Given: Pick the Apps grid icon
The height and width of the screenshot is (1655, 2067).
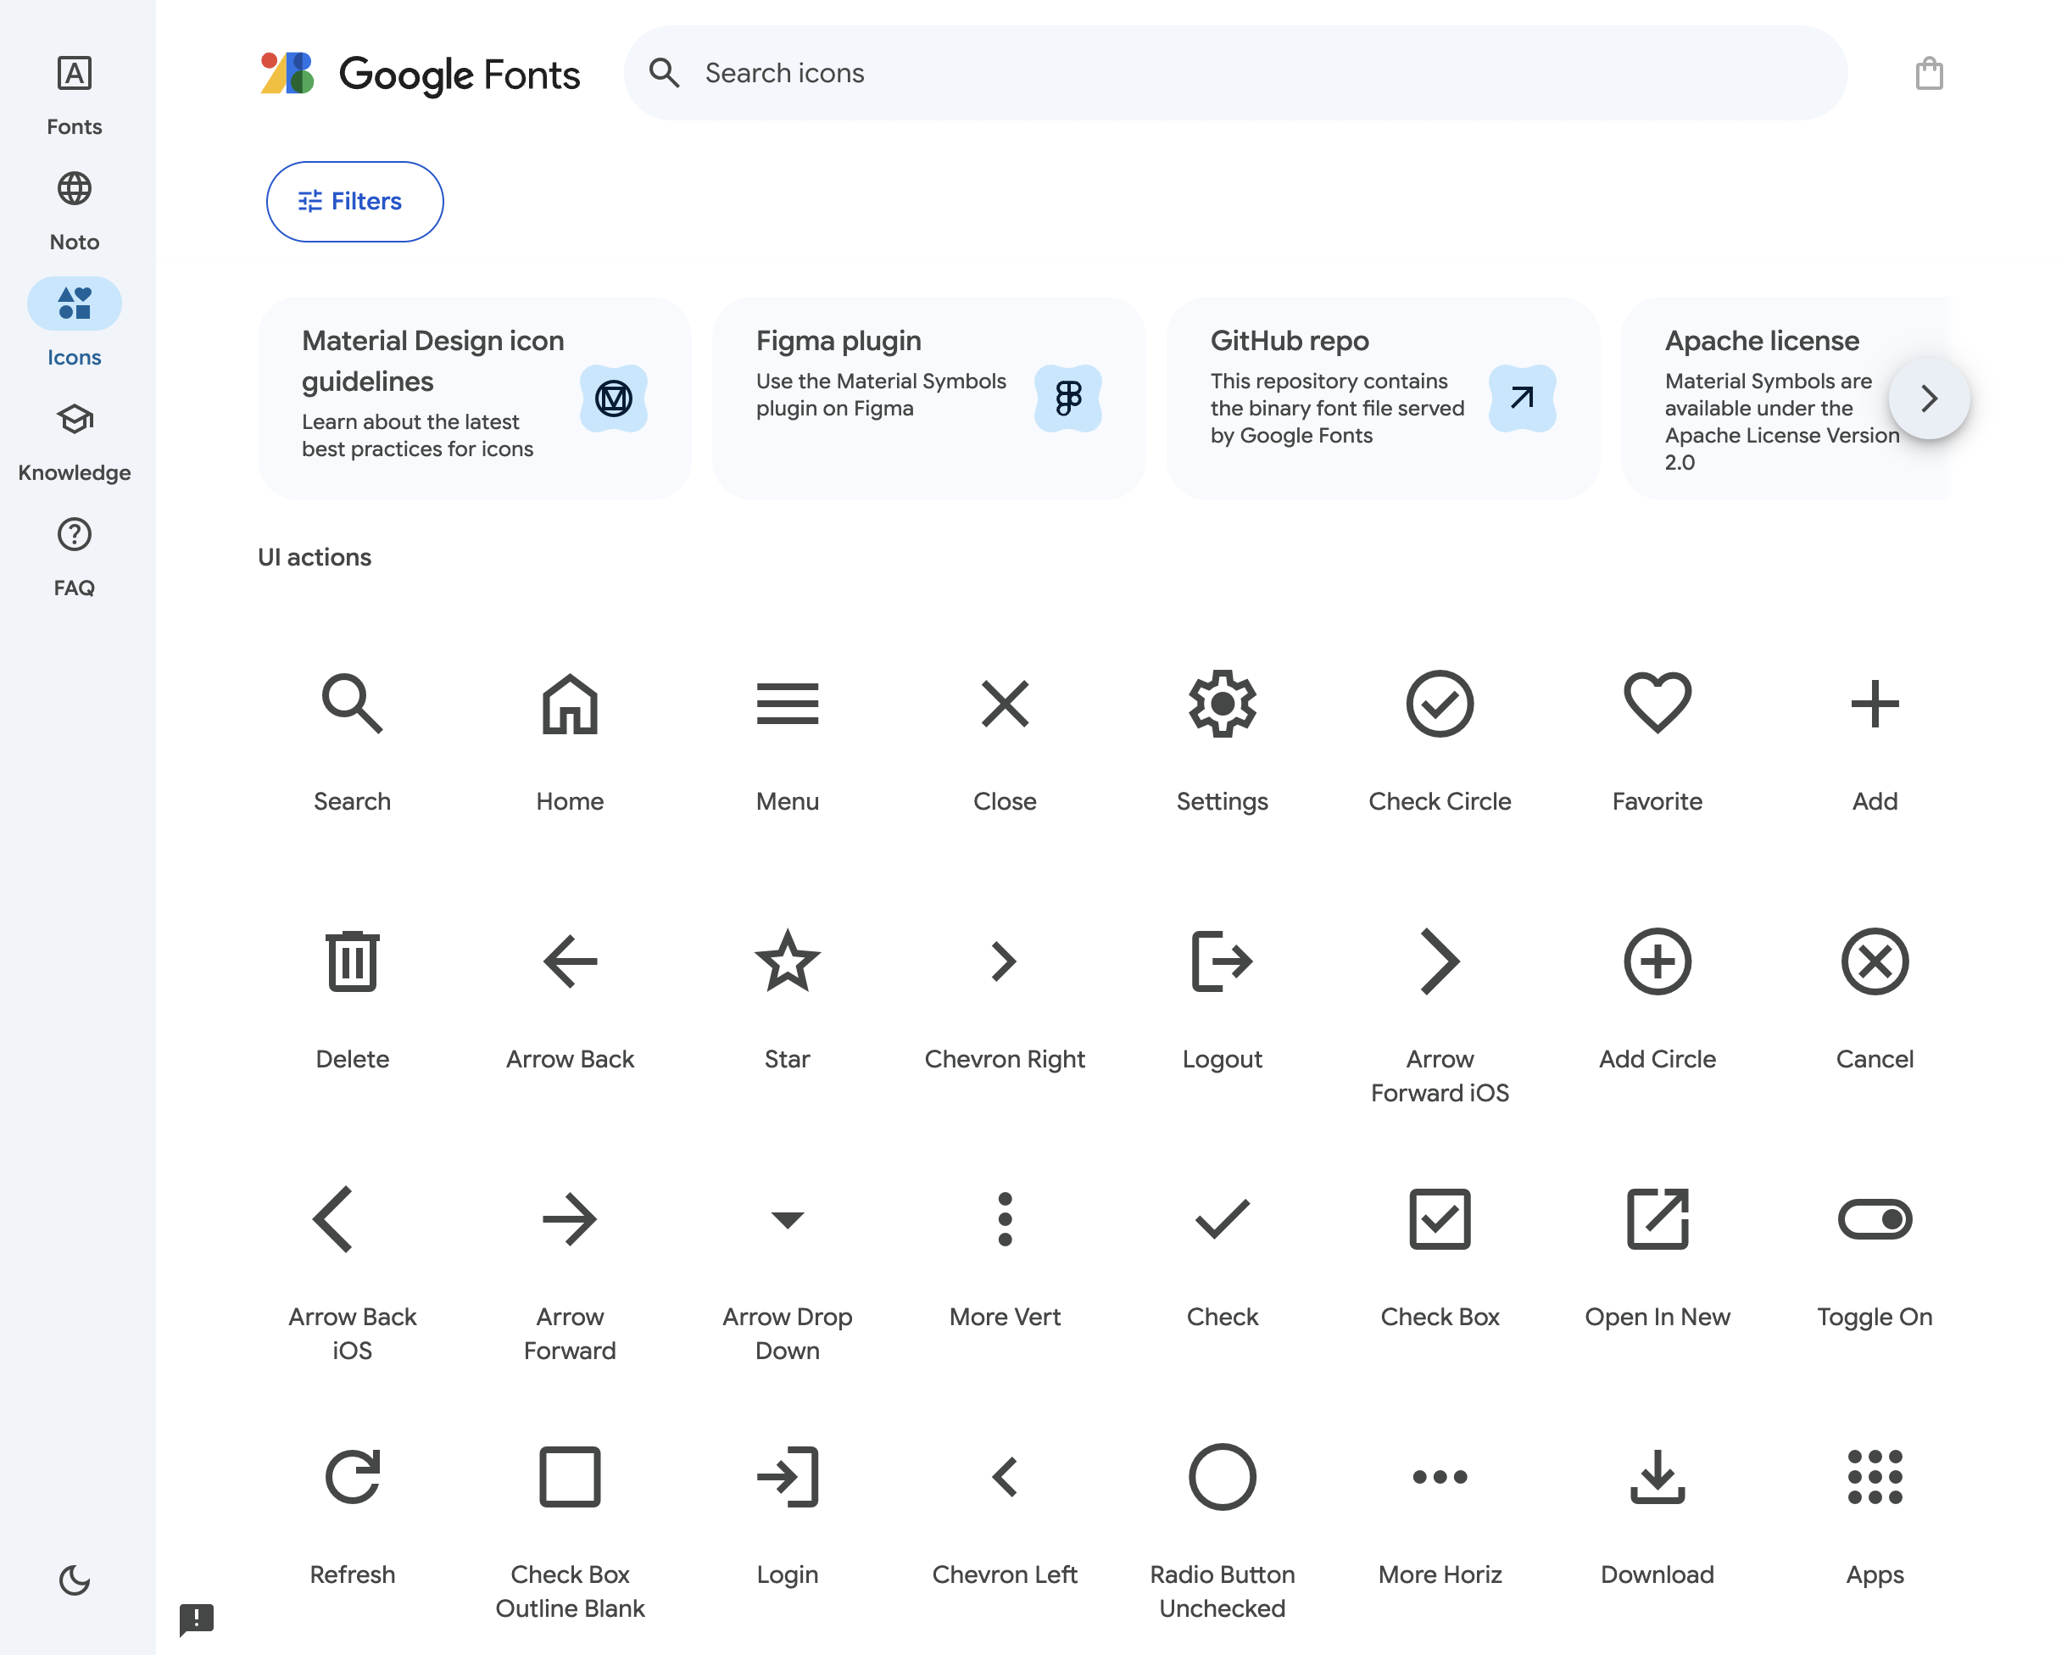Looking at the screenshot, I should 1875,1477.
